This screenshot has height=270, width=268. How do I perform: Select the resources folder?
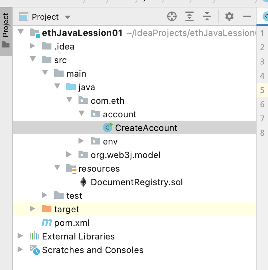point(99,169)
